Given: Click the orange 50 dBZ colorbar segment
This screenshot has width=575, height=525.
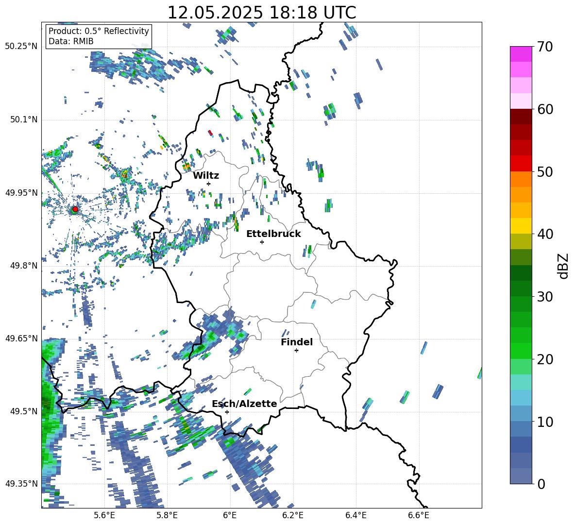Looking at the screenshot, I should click(x=521, y=179).
